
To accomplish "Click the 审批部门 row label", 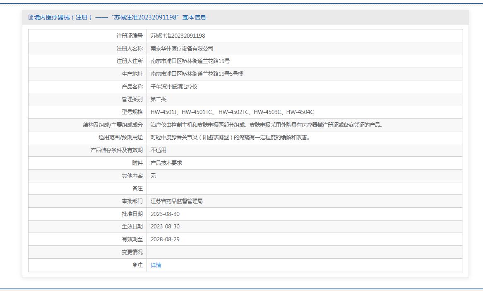I will click(x=132, y=201).
